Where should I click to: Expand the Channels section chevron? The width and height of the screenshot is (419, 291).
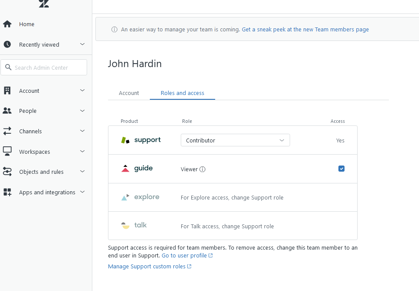click(x=82, y=131)
